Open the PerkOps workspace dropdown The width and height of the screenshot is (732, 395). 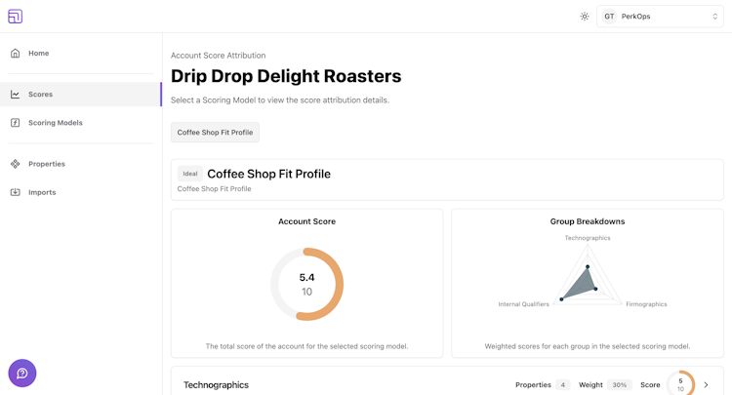(x=660, y=17)
